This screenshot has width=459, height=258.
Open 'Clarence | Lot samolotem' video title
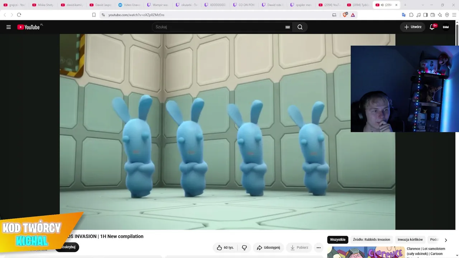(x=426, y=251)
